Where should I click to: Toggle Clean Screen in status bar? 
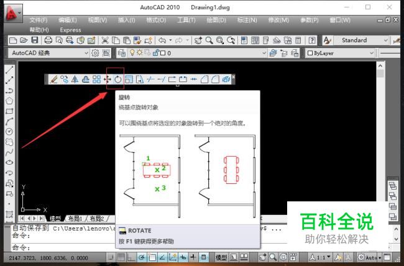pos(387,257)
